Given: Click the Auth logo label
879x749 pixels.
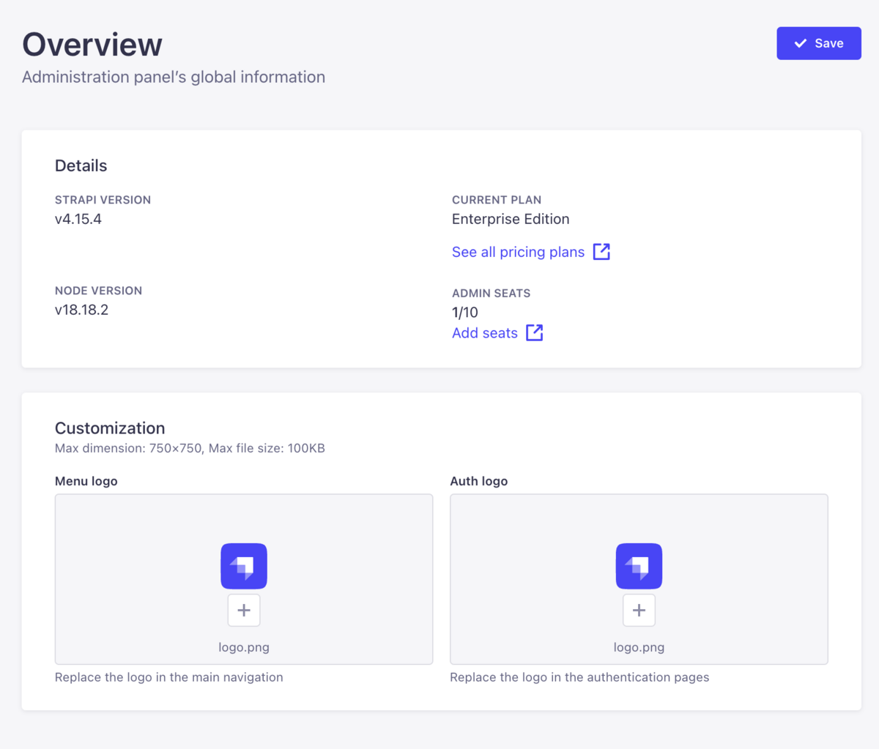Looking at the screenshot, I should 479,481.
